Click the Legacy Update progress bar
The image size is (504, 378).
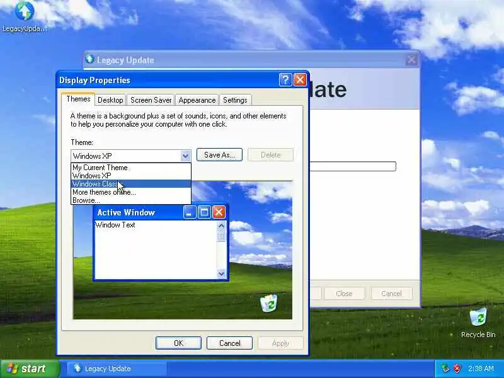coord(353,166)
